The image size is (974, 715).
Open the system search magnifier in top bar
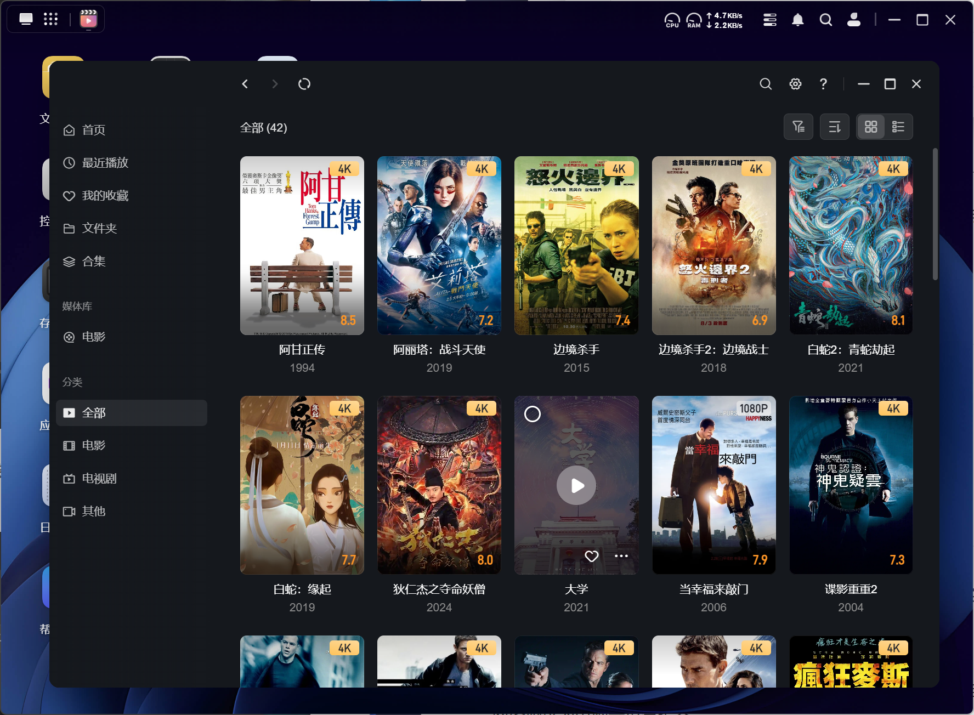tap(826, 20)
